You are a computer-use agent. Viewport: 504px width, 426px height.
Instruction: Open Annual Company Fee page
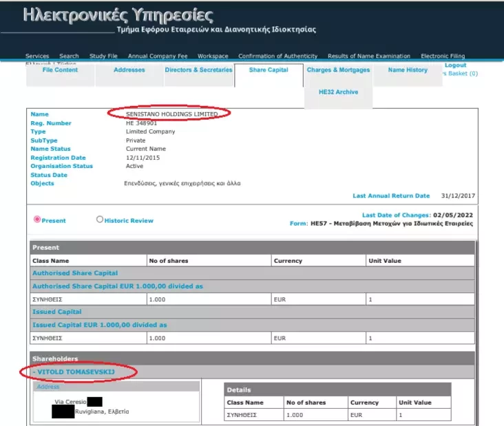click(x=158, y=56)
